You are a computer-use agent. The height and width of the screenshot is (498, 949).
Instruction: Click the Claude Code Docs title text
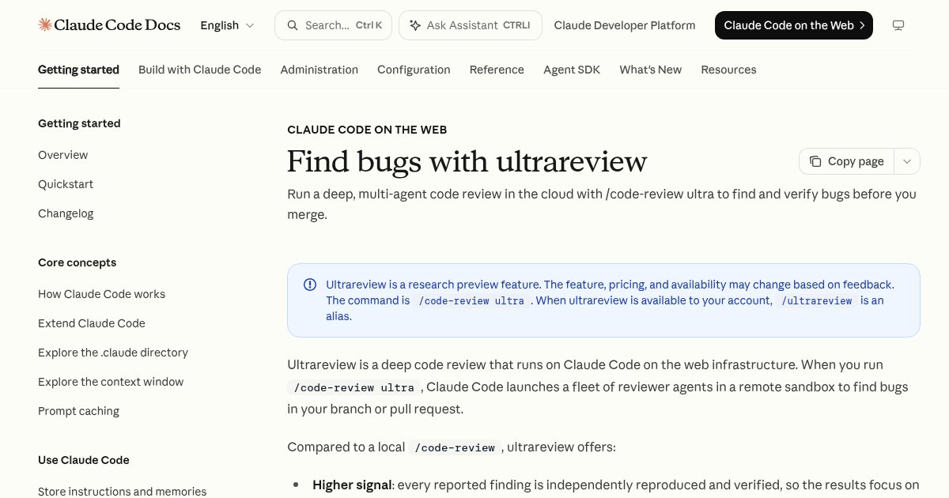119,25
